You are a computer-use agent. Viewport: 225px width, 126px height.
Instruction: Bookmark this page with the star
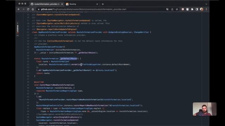tap(177, 9)
